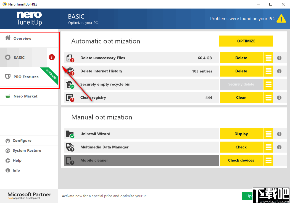Click the red notification badge on BASIC
Image resolution: width=290 pixels, height=203 pixels.
[x=52, y=57]
